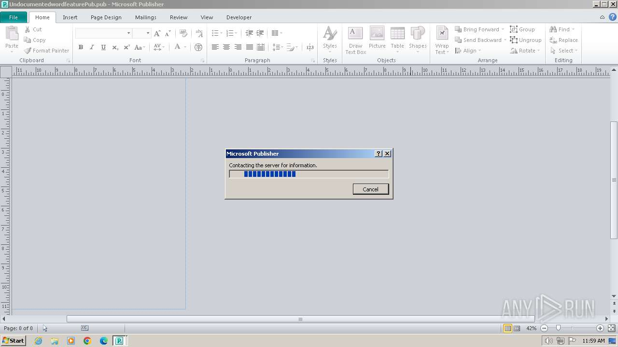Switch to two-page spread view
Viewport: 618px width, 347px height.
(517, 328)
